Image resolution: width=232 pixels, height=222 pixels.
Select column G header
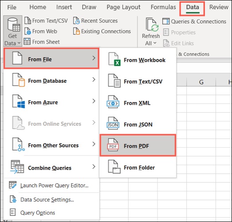pyautogui.click(x=201, y=82)
